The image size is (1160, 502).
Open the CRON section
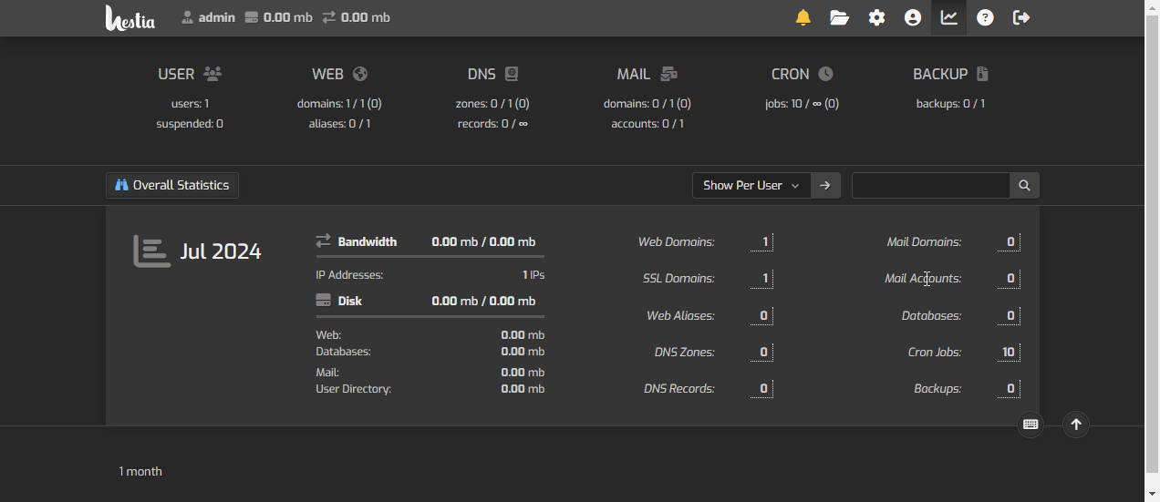point(802,74)
